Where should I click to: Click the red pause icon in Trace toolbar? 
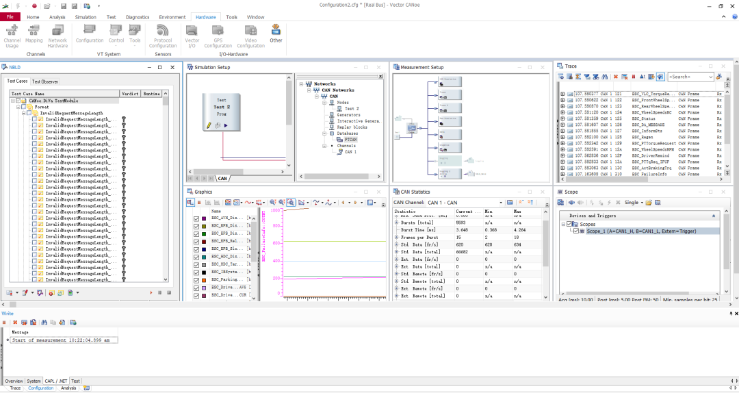click(633, 77)
